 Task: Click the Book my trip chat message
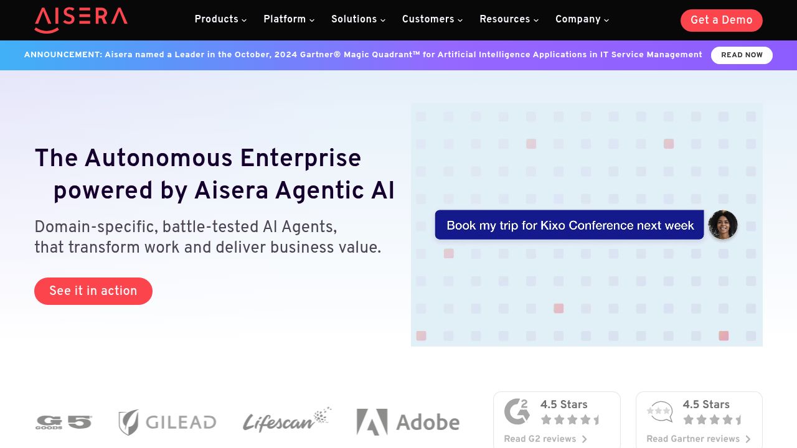coord(569,225)
